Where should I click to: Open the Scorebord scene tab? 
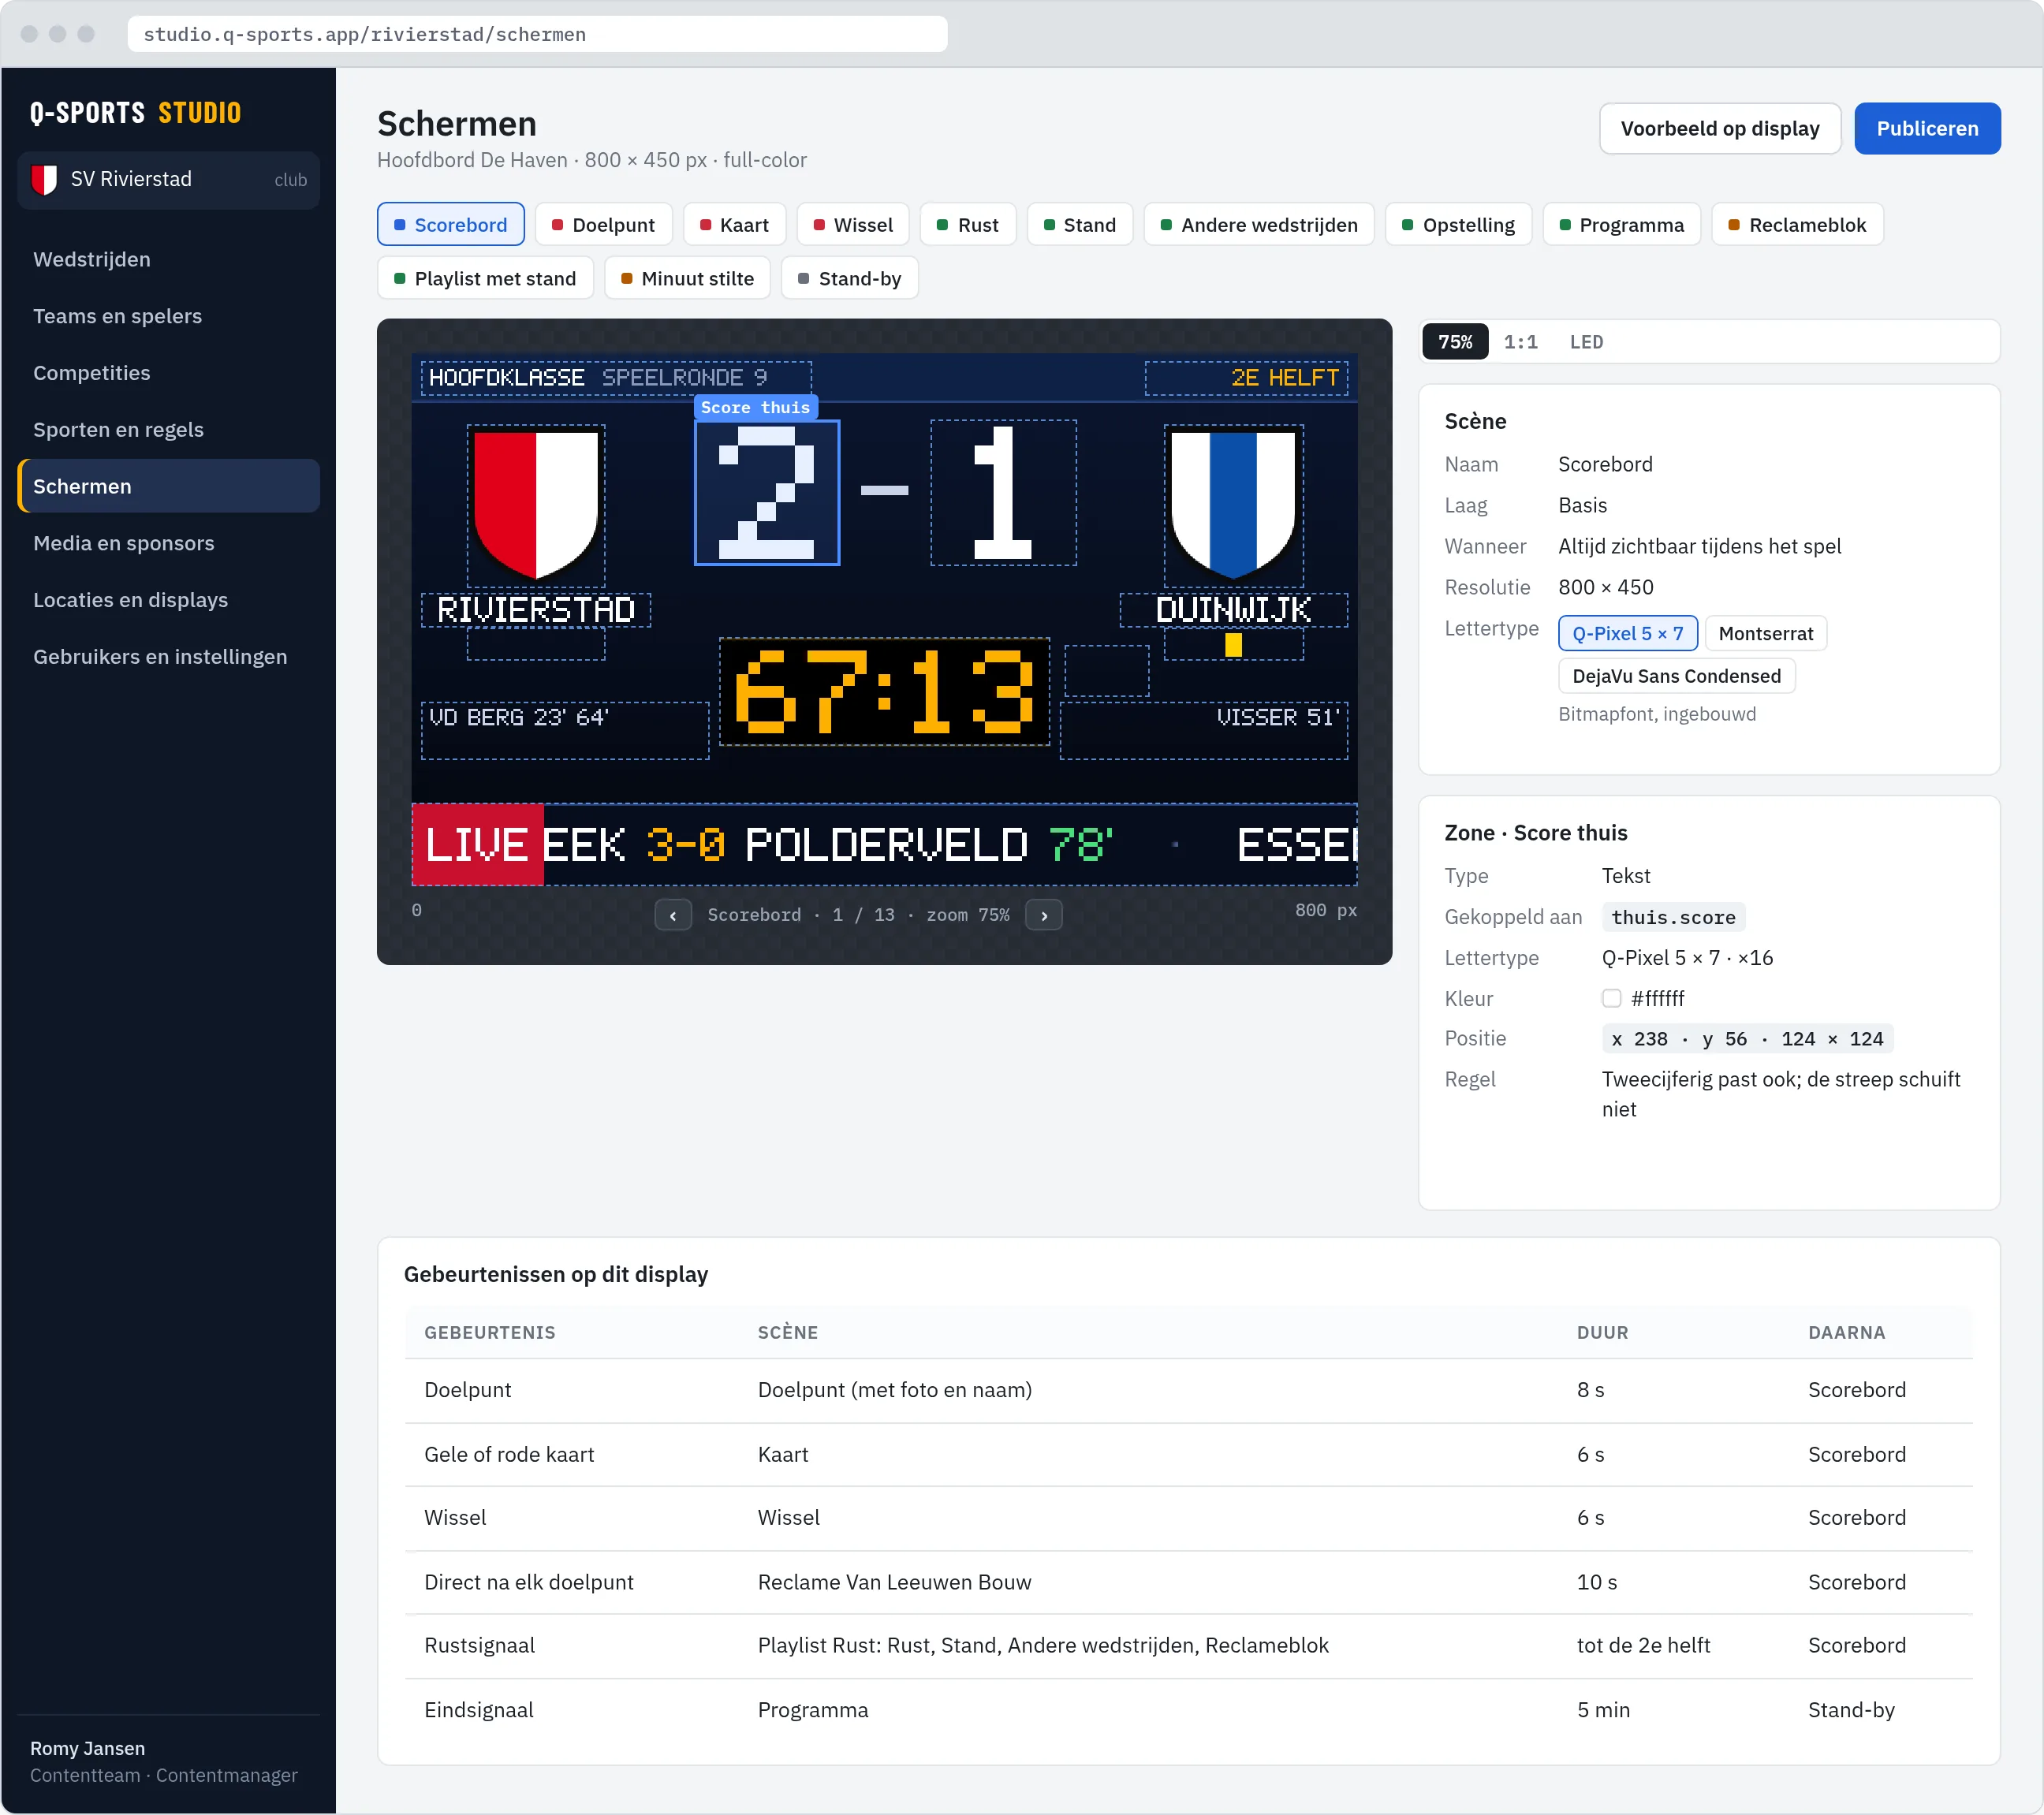pos(451,225)
